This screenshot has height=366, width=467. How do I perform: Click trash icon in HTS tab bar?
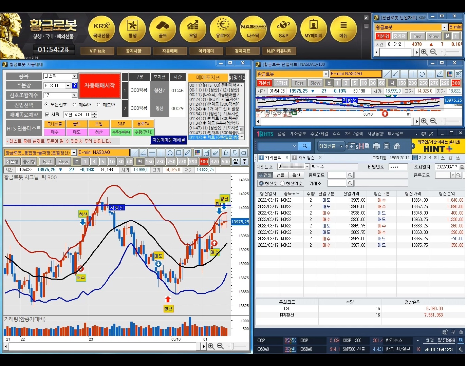[x=450, y=158]
